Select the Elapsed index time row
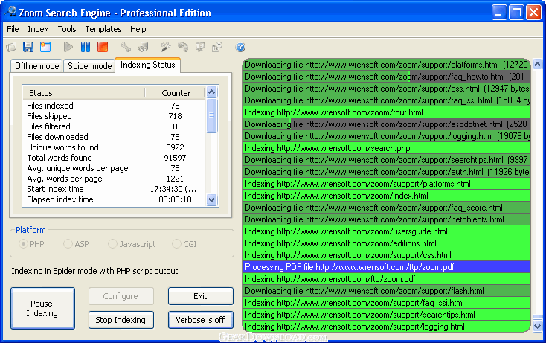The image size is (546, 343). pyautogui.click(x=115, y=199)
